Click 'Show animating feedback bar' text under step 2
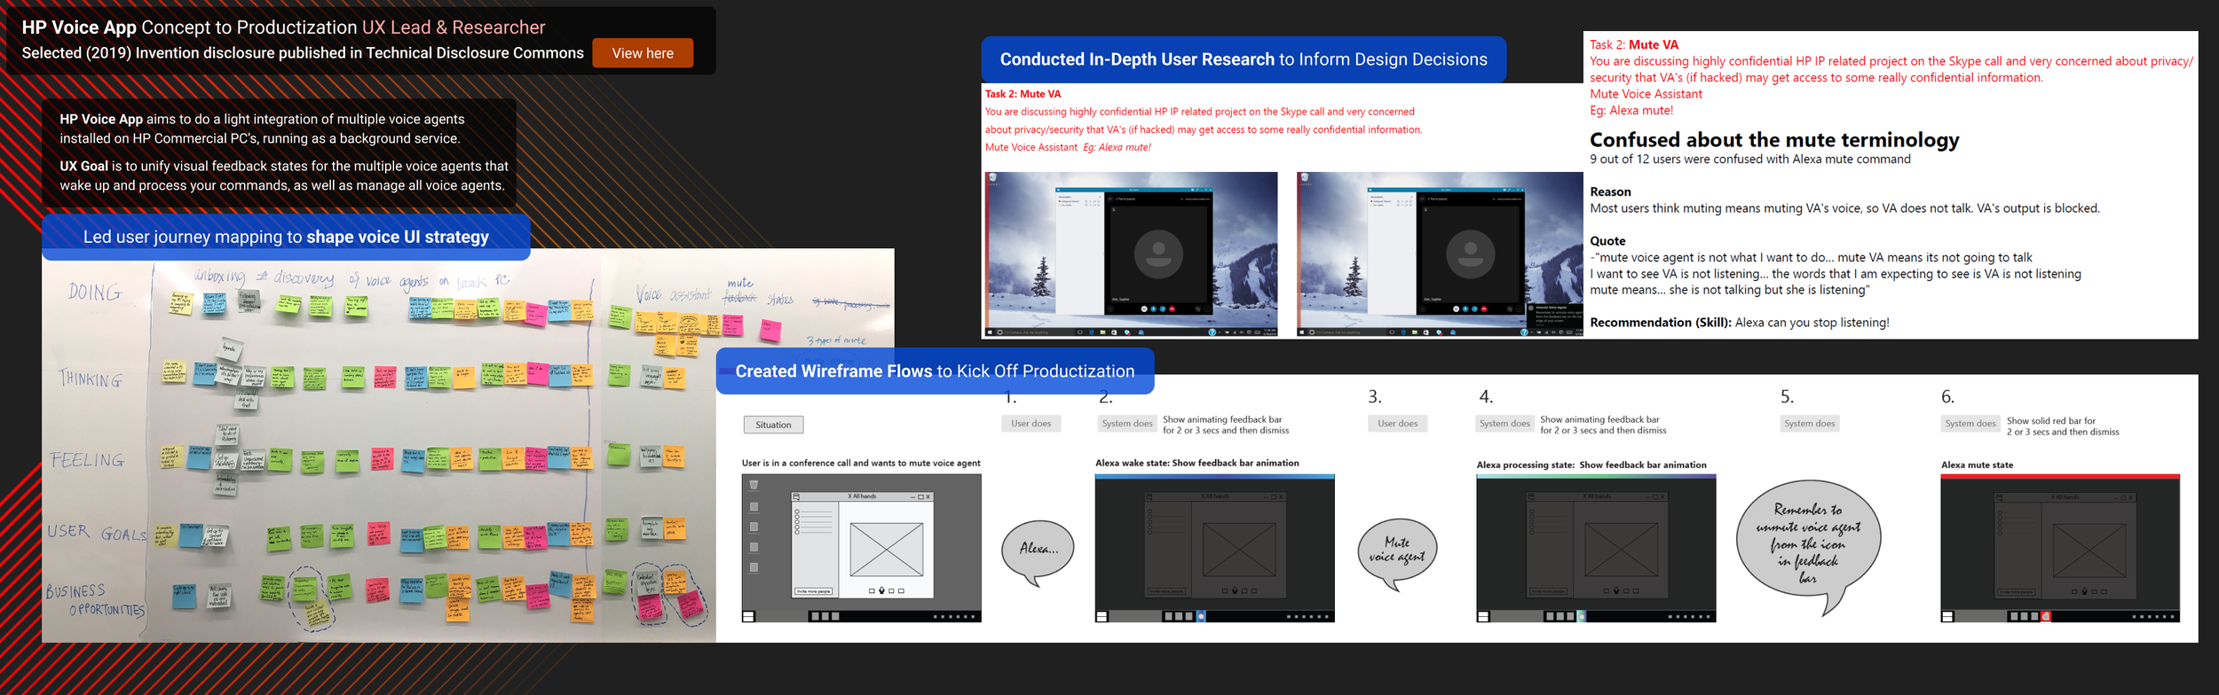The height and width of the screenshot is (695, 2219). pos(1226,425)
